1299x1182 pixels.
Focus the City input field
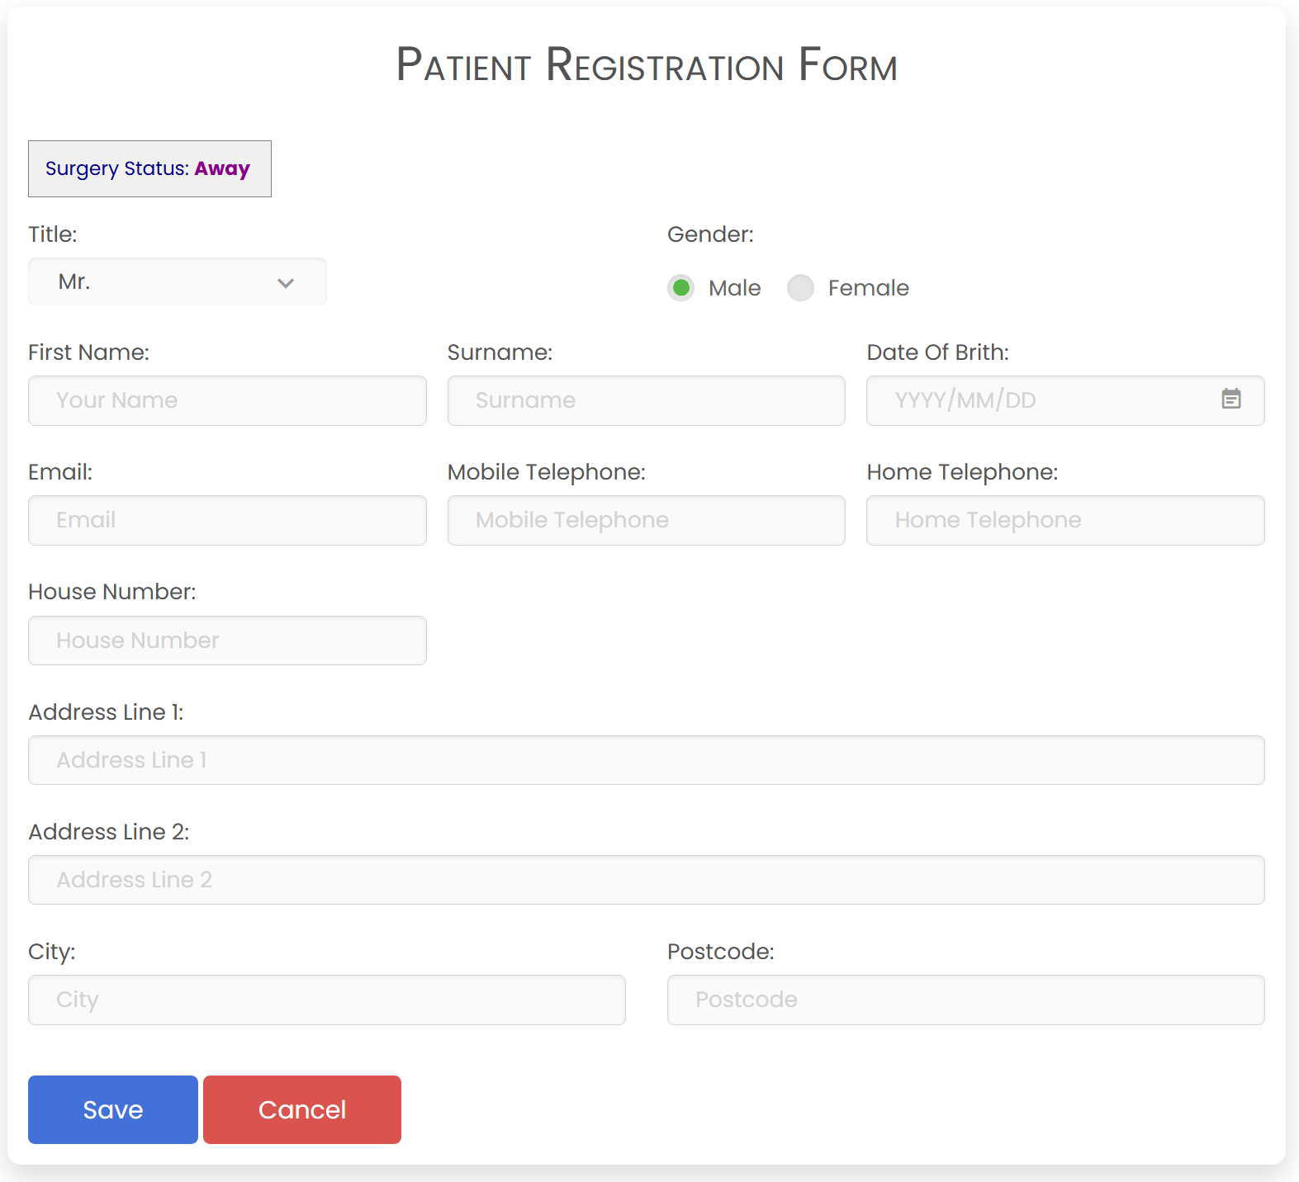(327, 1000)
